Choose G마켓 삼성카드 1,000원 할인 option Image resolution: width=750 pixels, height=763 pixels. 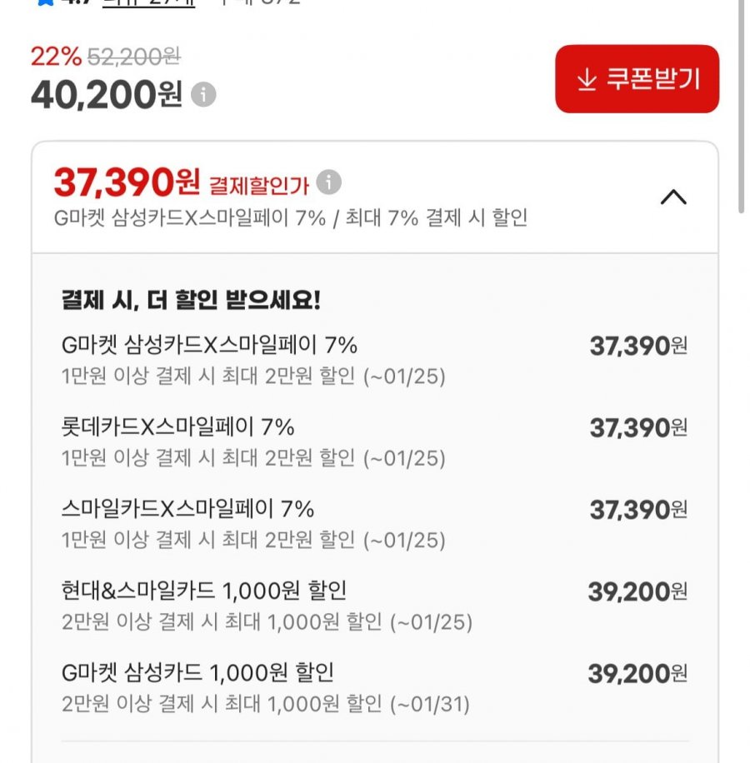coord(198,672)
